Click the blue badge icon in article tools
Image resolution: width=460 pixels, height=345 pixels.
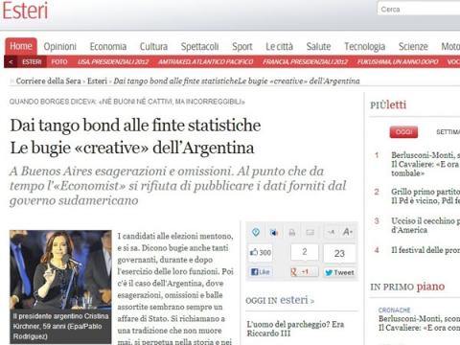click(256, 232)
